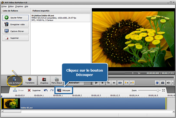Viewport: 176px width, 118px height.
Task: Take a snapshot with the camera icon
Action: [x=162, y=83]
